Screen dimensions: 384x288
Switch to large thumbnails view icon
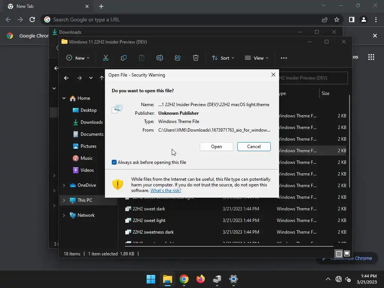pyautogui.click(x=347, y=253)
